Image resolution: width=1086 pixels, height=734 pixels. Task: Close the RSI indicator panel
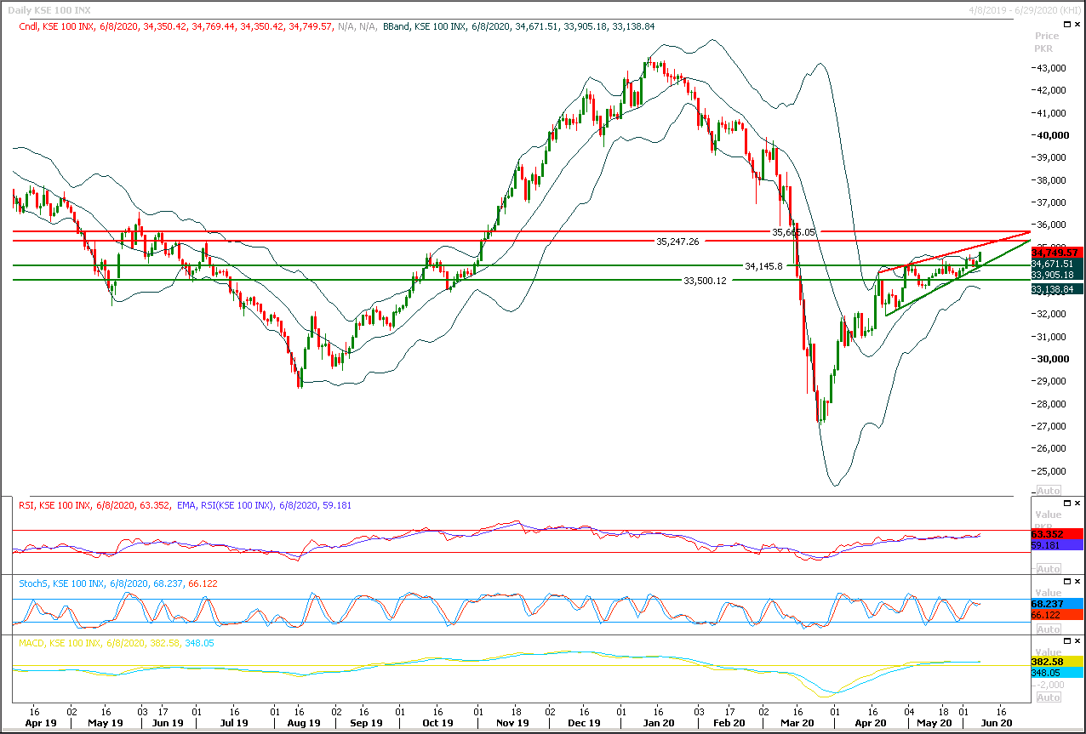coord(1078,504)
